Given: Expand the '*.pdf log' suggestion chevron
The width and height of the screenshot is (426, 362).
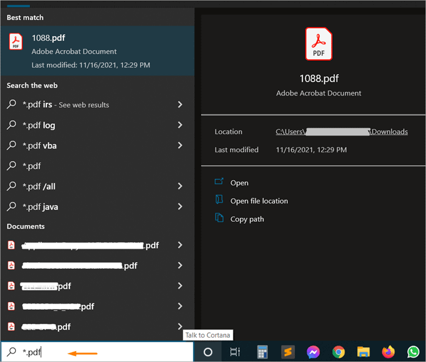Looking at the screenshot, I should pyautogui.click(x=180, y=125).
